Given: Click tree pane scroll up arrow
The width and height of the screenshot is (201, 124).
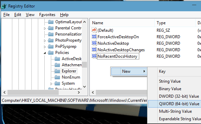Looking at the screenshot, I should point(85,22).
